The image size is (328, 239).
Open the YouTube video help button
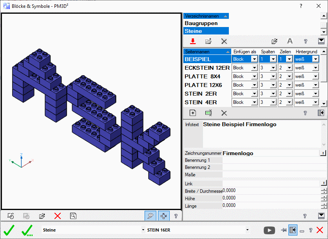click(269, 230)
